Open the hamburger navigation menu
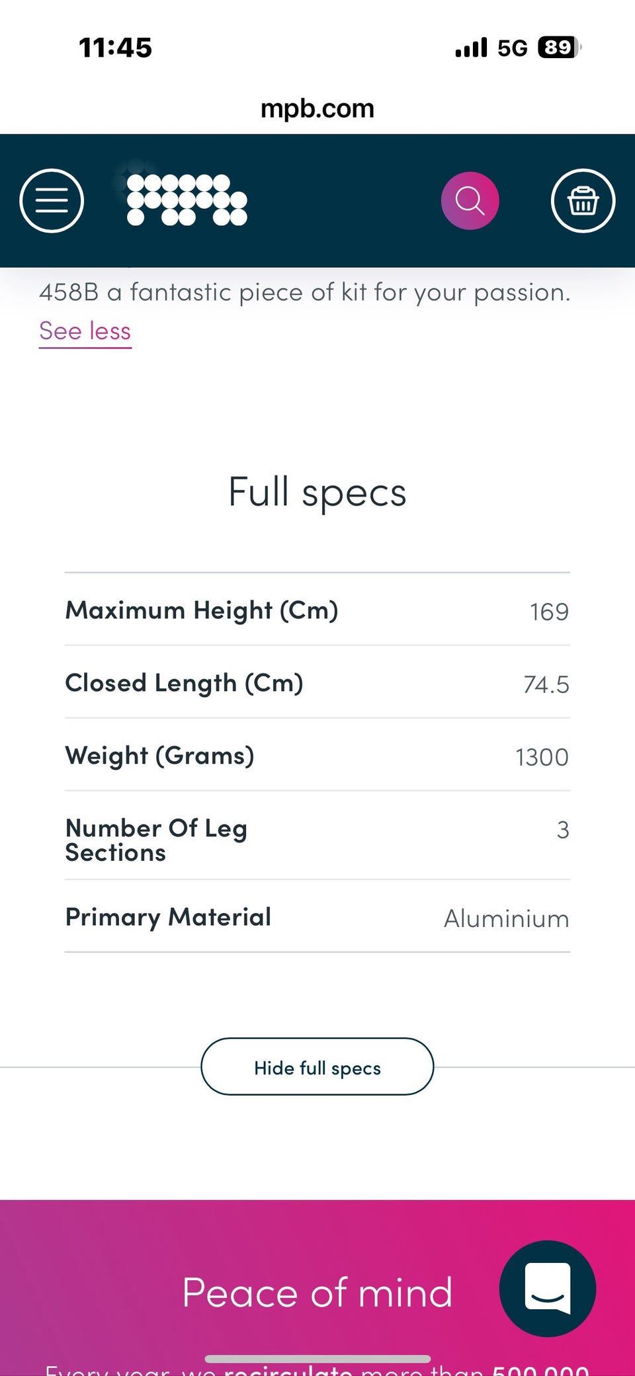Image resolution: width=635 pixels, height=1376 pixels. tap(52, 201)
